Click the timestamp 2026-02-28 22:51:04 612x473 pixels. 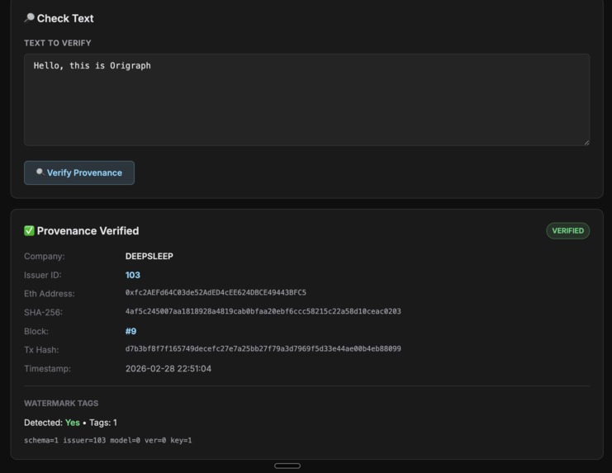tap(168, 368)
